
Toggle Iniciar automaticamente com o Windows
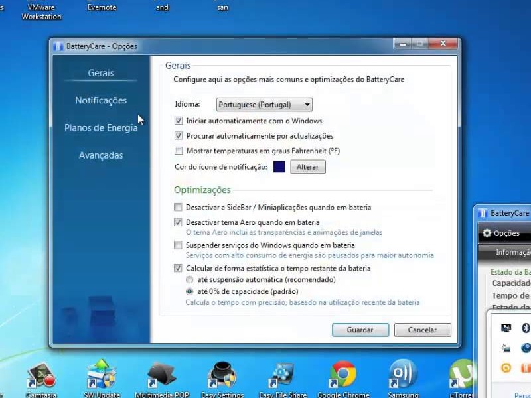pyautogui.click(x=179, y=121)
